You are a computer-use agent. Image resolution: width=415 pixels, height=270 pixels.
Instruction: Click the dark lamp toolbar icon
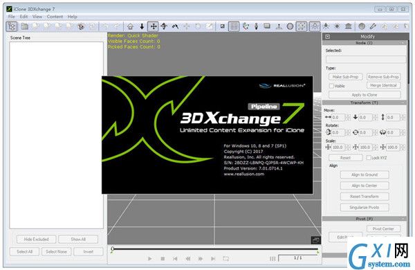[326, 26]
